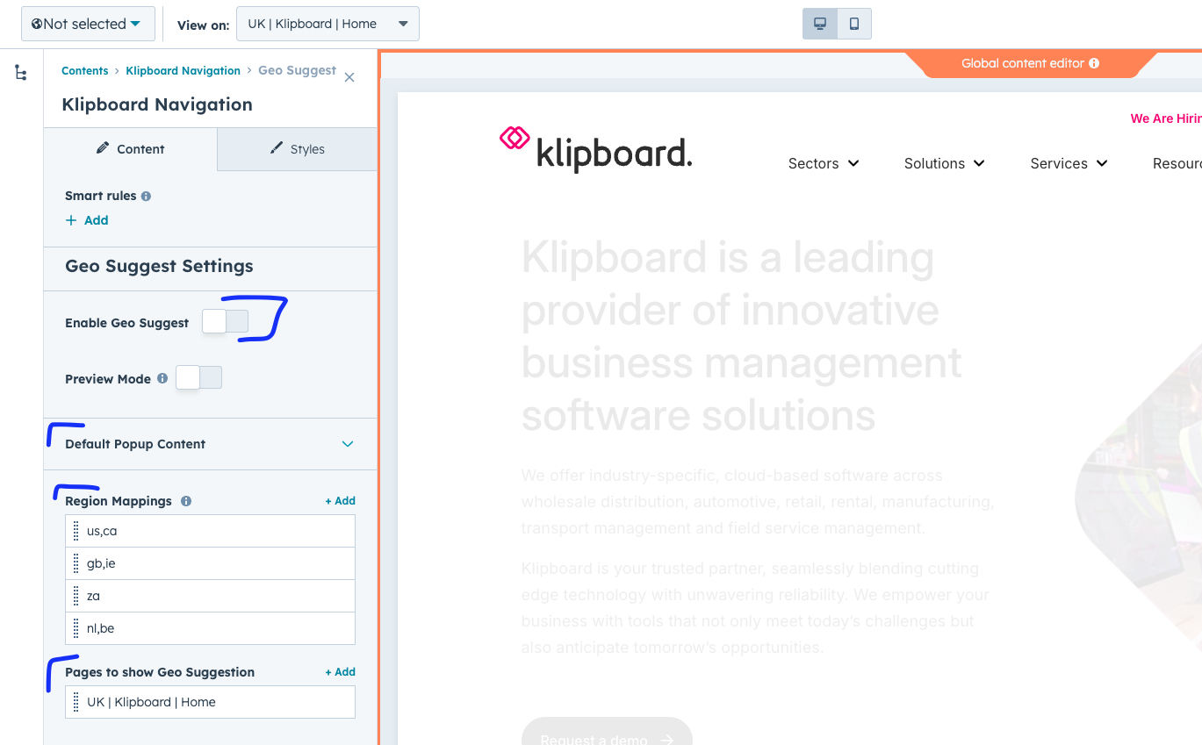The image size is (1202, 745).
Task: Switch to mobile preview mode
Action: point(854,24)
